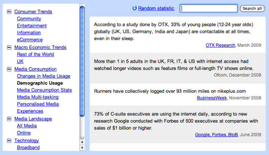
Task: Select the current Demographic Usage item
Action: click(x=40, y=83)
